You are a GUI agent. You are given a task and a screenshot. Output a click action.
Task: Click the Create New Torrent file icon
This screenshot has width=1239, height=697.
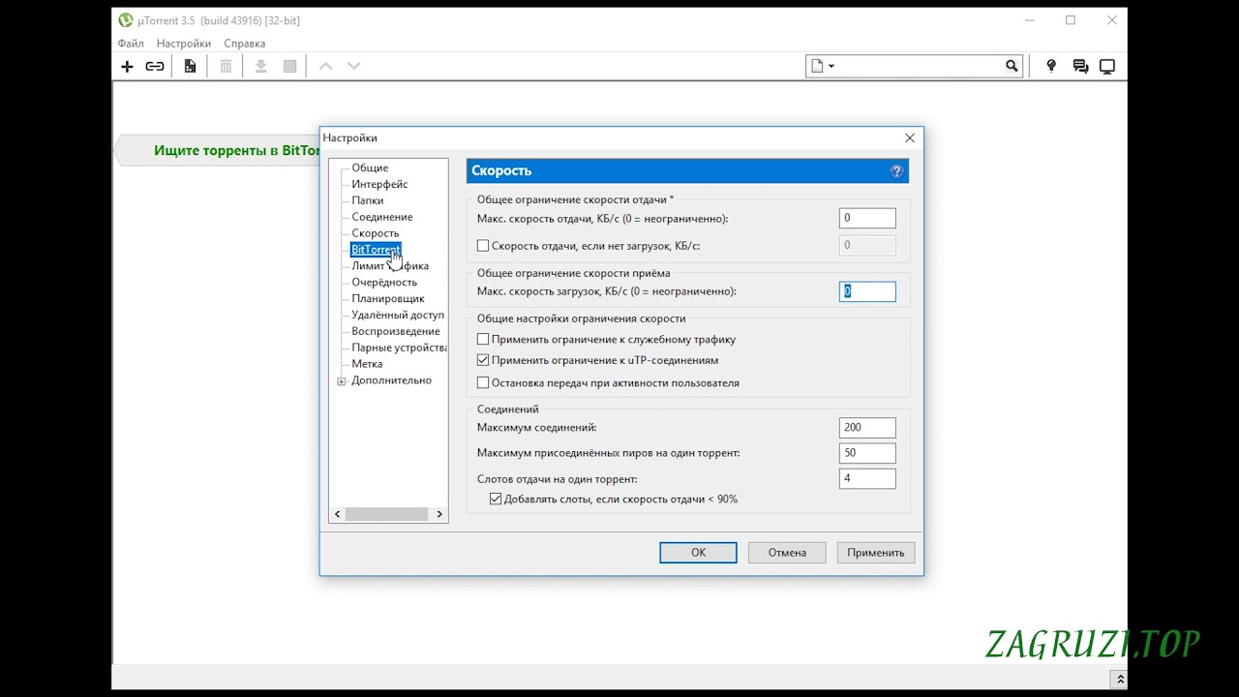191,67
